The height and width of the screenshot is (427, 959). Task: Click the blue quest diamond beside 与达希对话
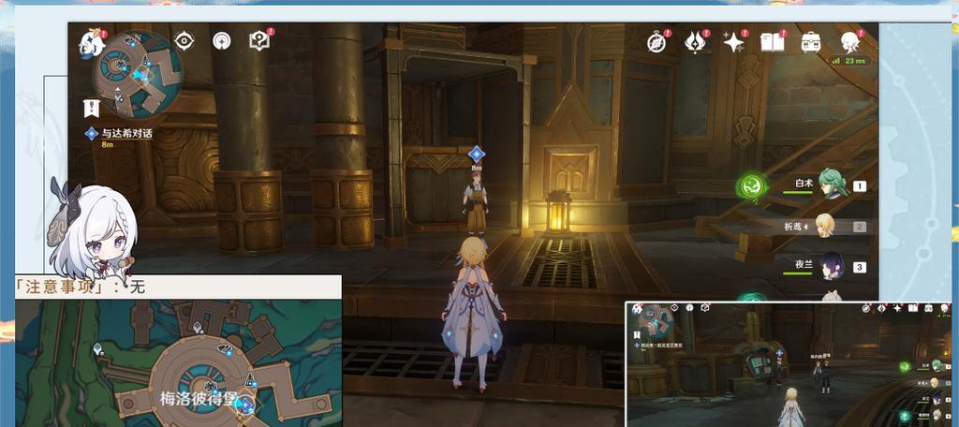(92, 133)
